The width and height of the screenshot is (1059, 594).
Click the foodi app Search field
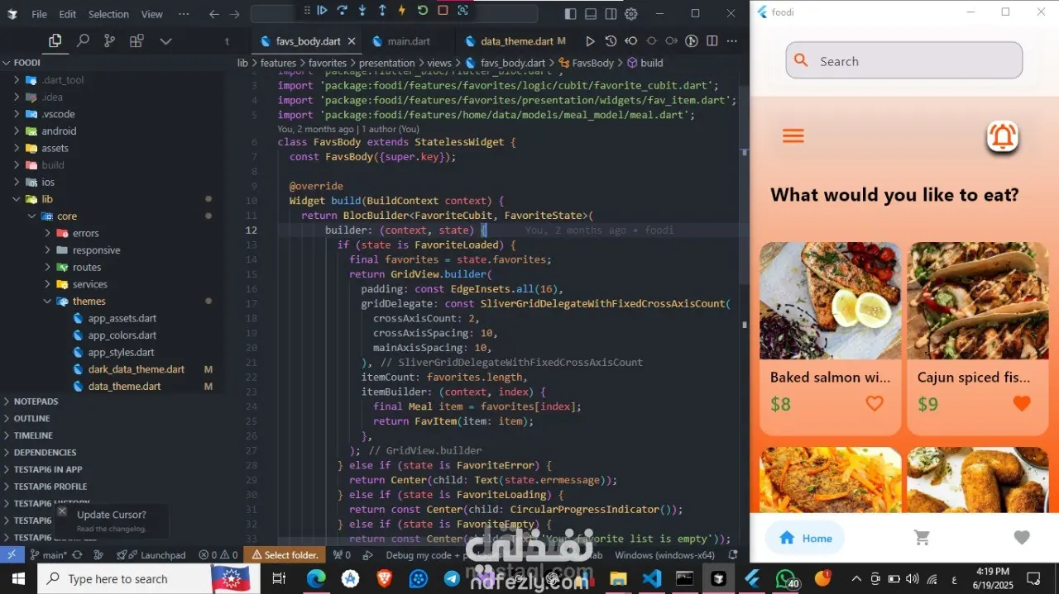903,61
